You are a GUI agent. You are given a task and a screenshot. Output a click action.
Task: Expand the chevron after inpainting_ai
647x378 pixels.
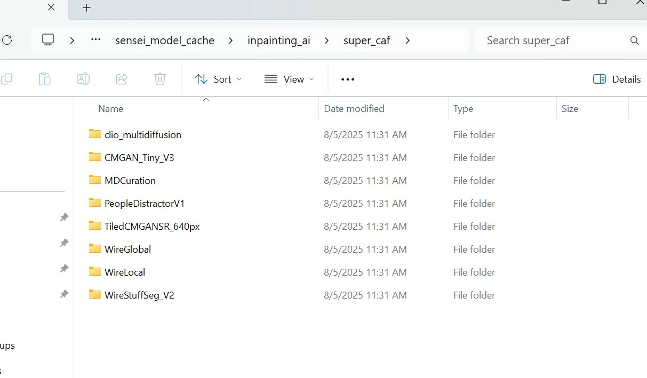click(x=326, y=41)
